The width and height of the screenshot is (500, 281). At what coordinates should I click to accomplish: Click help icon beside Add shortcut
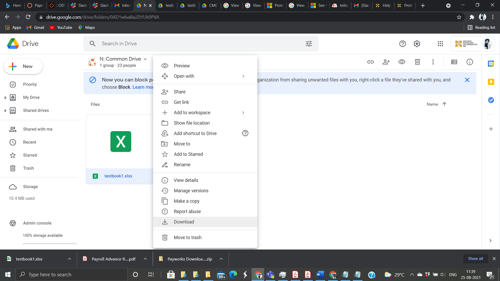pyautogui.click(x=245, y=133)
